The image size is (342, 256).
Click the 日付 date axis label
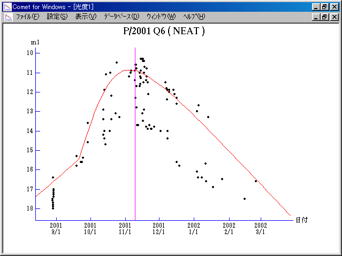[301, 220]
